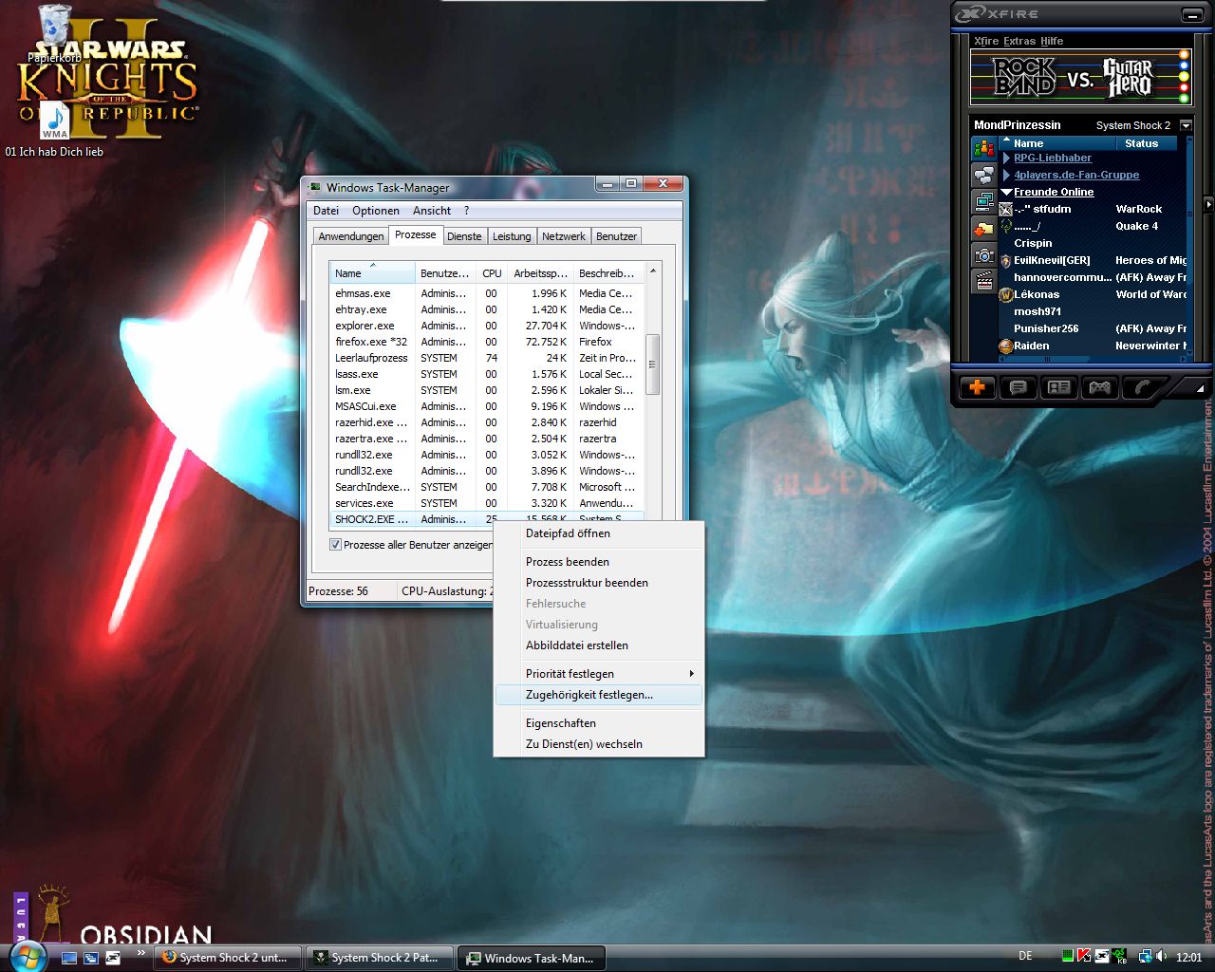Open Xfire file downloads folder icon
The height and width of the screenshot is (972, 1215).
click(x=983, y=229)
